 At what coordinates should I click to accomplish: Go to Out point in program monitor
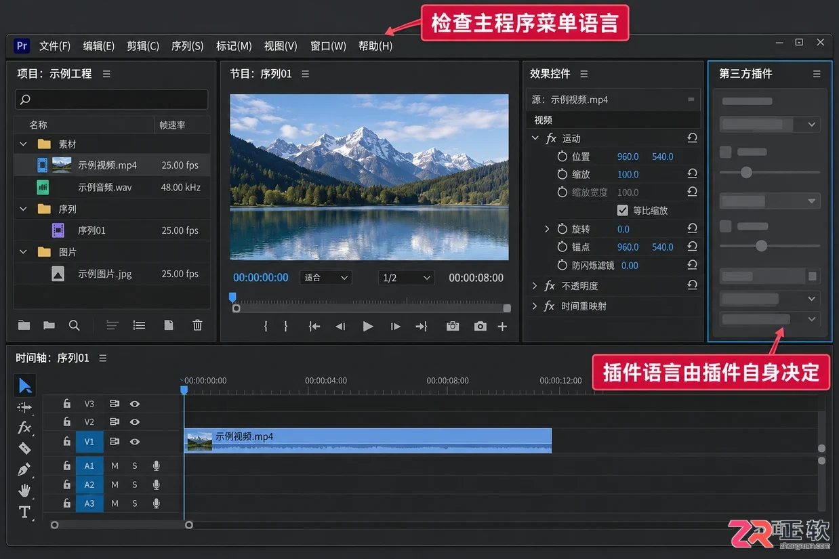click(422, 327)
